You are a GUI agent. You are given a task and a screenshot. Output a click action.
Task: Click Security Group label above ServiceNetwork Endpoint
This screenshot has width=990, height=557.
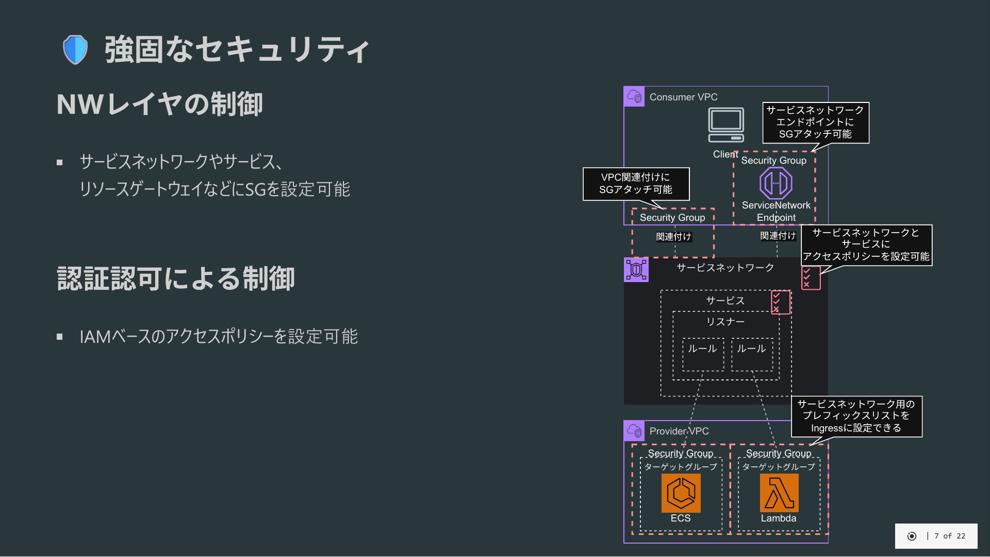[773, 161]
